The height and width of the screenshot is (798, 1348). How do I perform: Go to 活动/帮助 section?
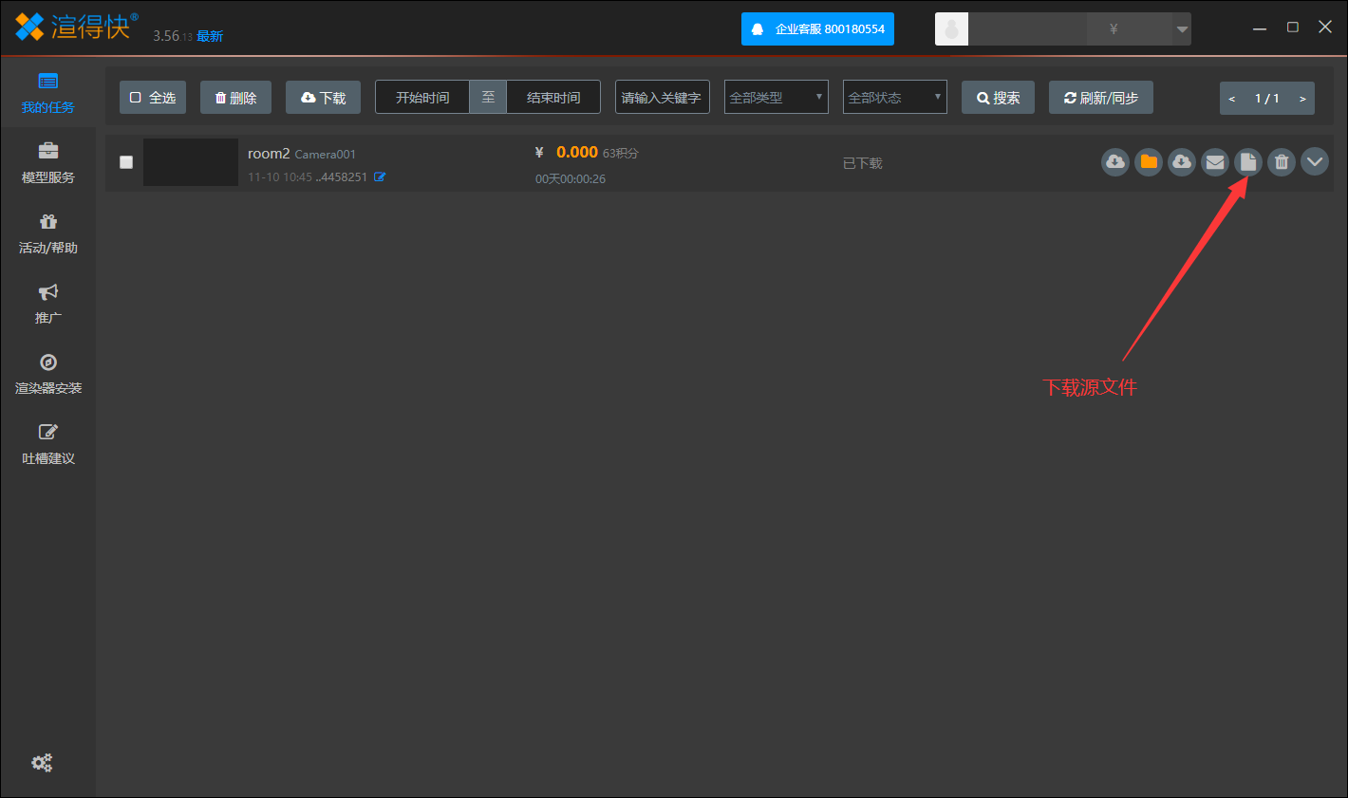tap(48, 233)
